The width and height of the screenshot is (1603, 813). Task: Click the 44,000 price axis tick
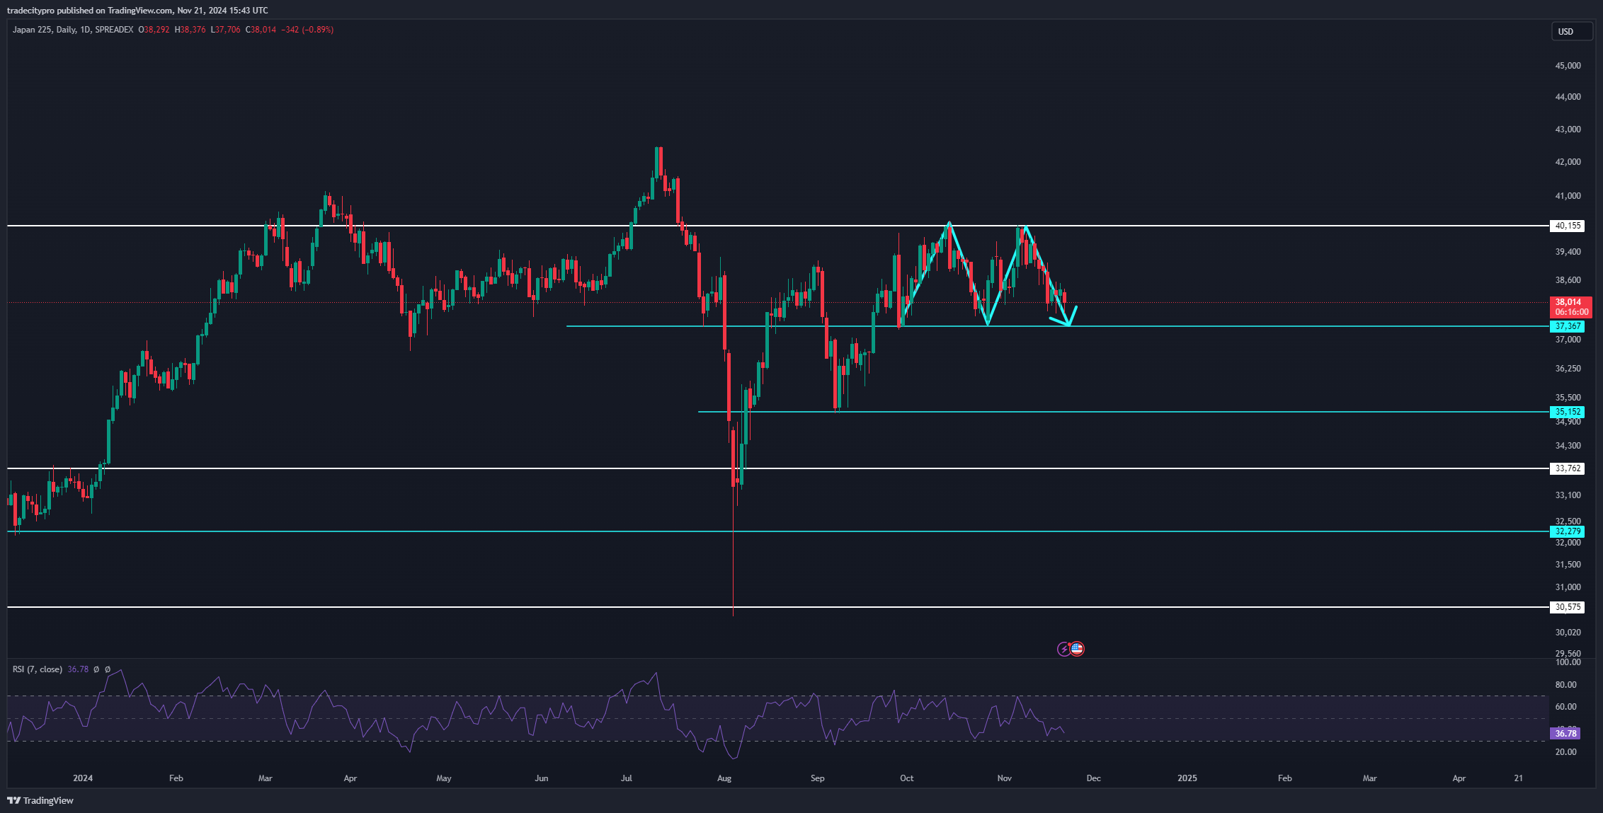(x=1568, y=97)
